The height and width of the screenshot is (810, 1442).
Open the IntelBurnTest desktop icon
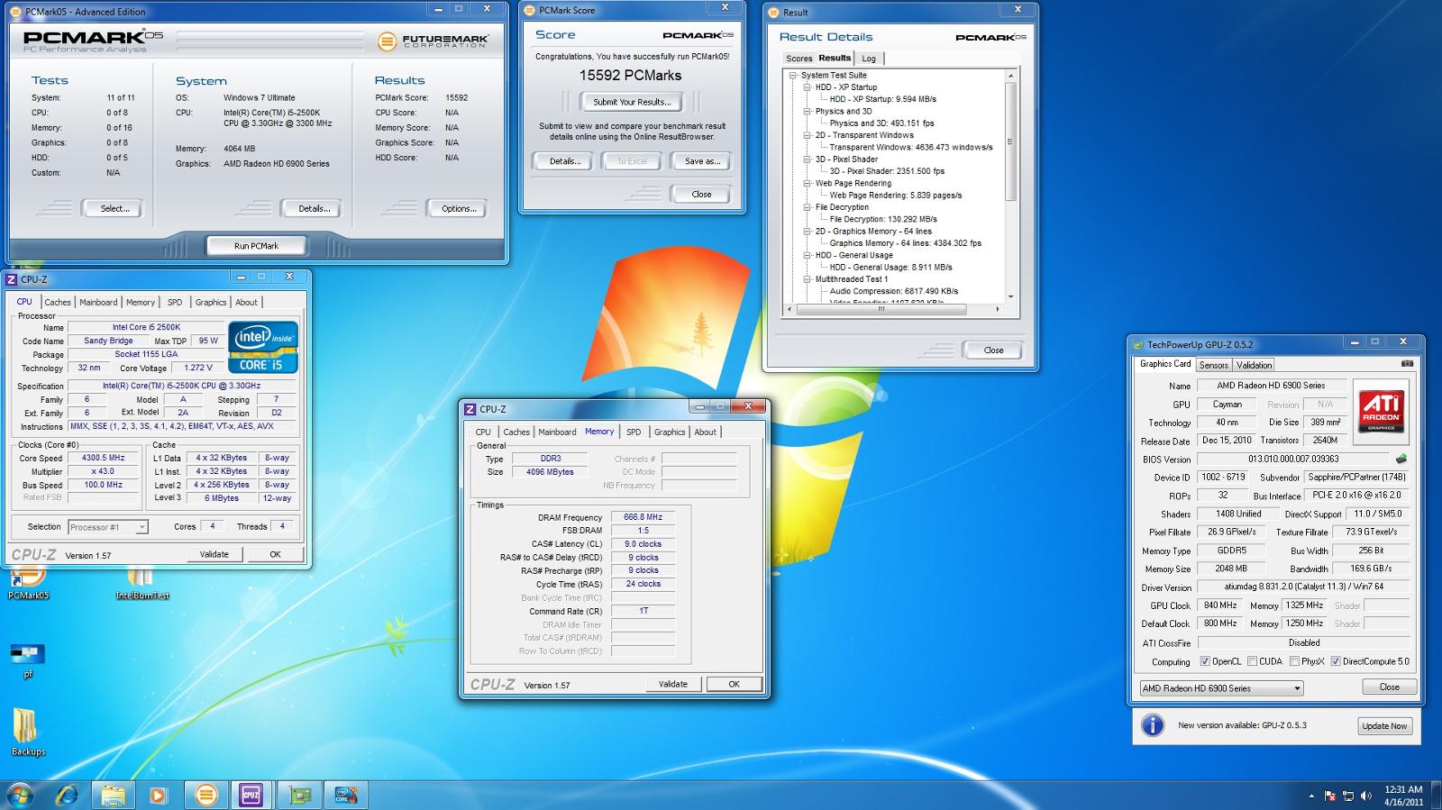[x=141, y=582]
